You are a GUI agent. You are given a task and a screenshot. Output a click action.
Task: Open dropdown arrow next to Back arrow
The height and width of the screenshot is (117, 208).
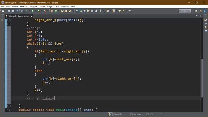coord(126,11)
